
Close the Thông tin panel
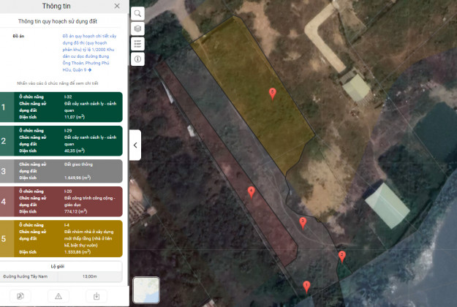click(117, 6)
